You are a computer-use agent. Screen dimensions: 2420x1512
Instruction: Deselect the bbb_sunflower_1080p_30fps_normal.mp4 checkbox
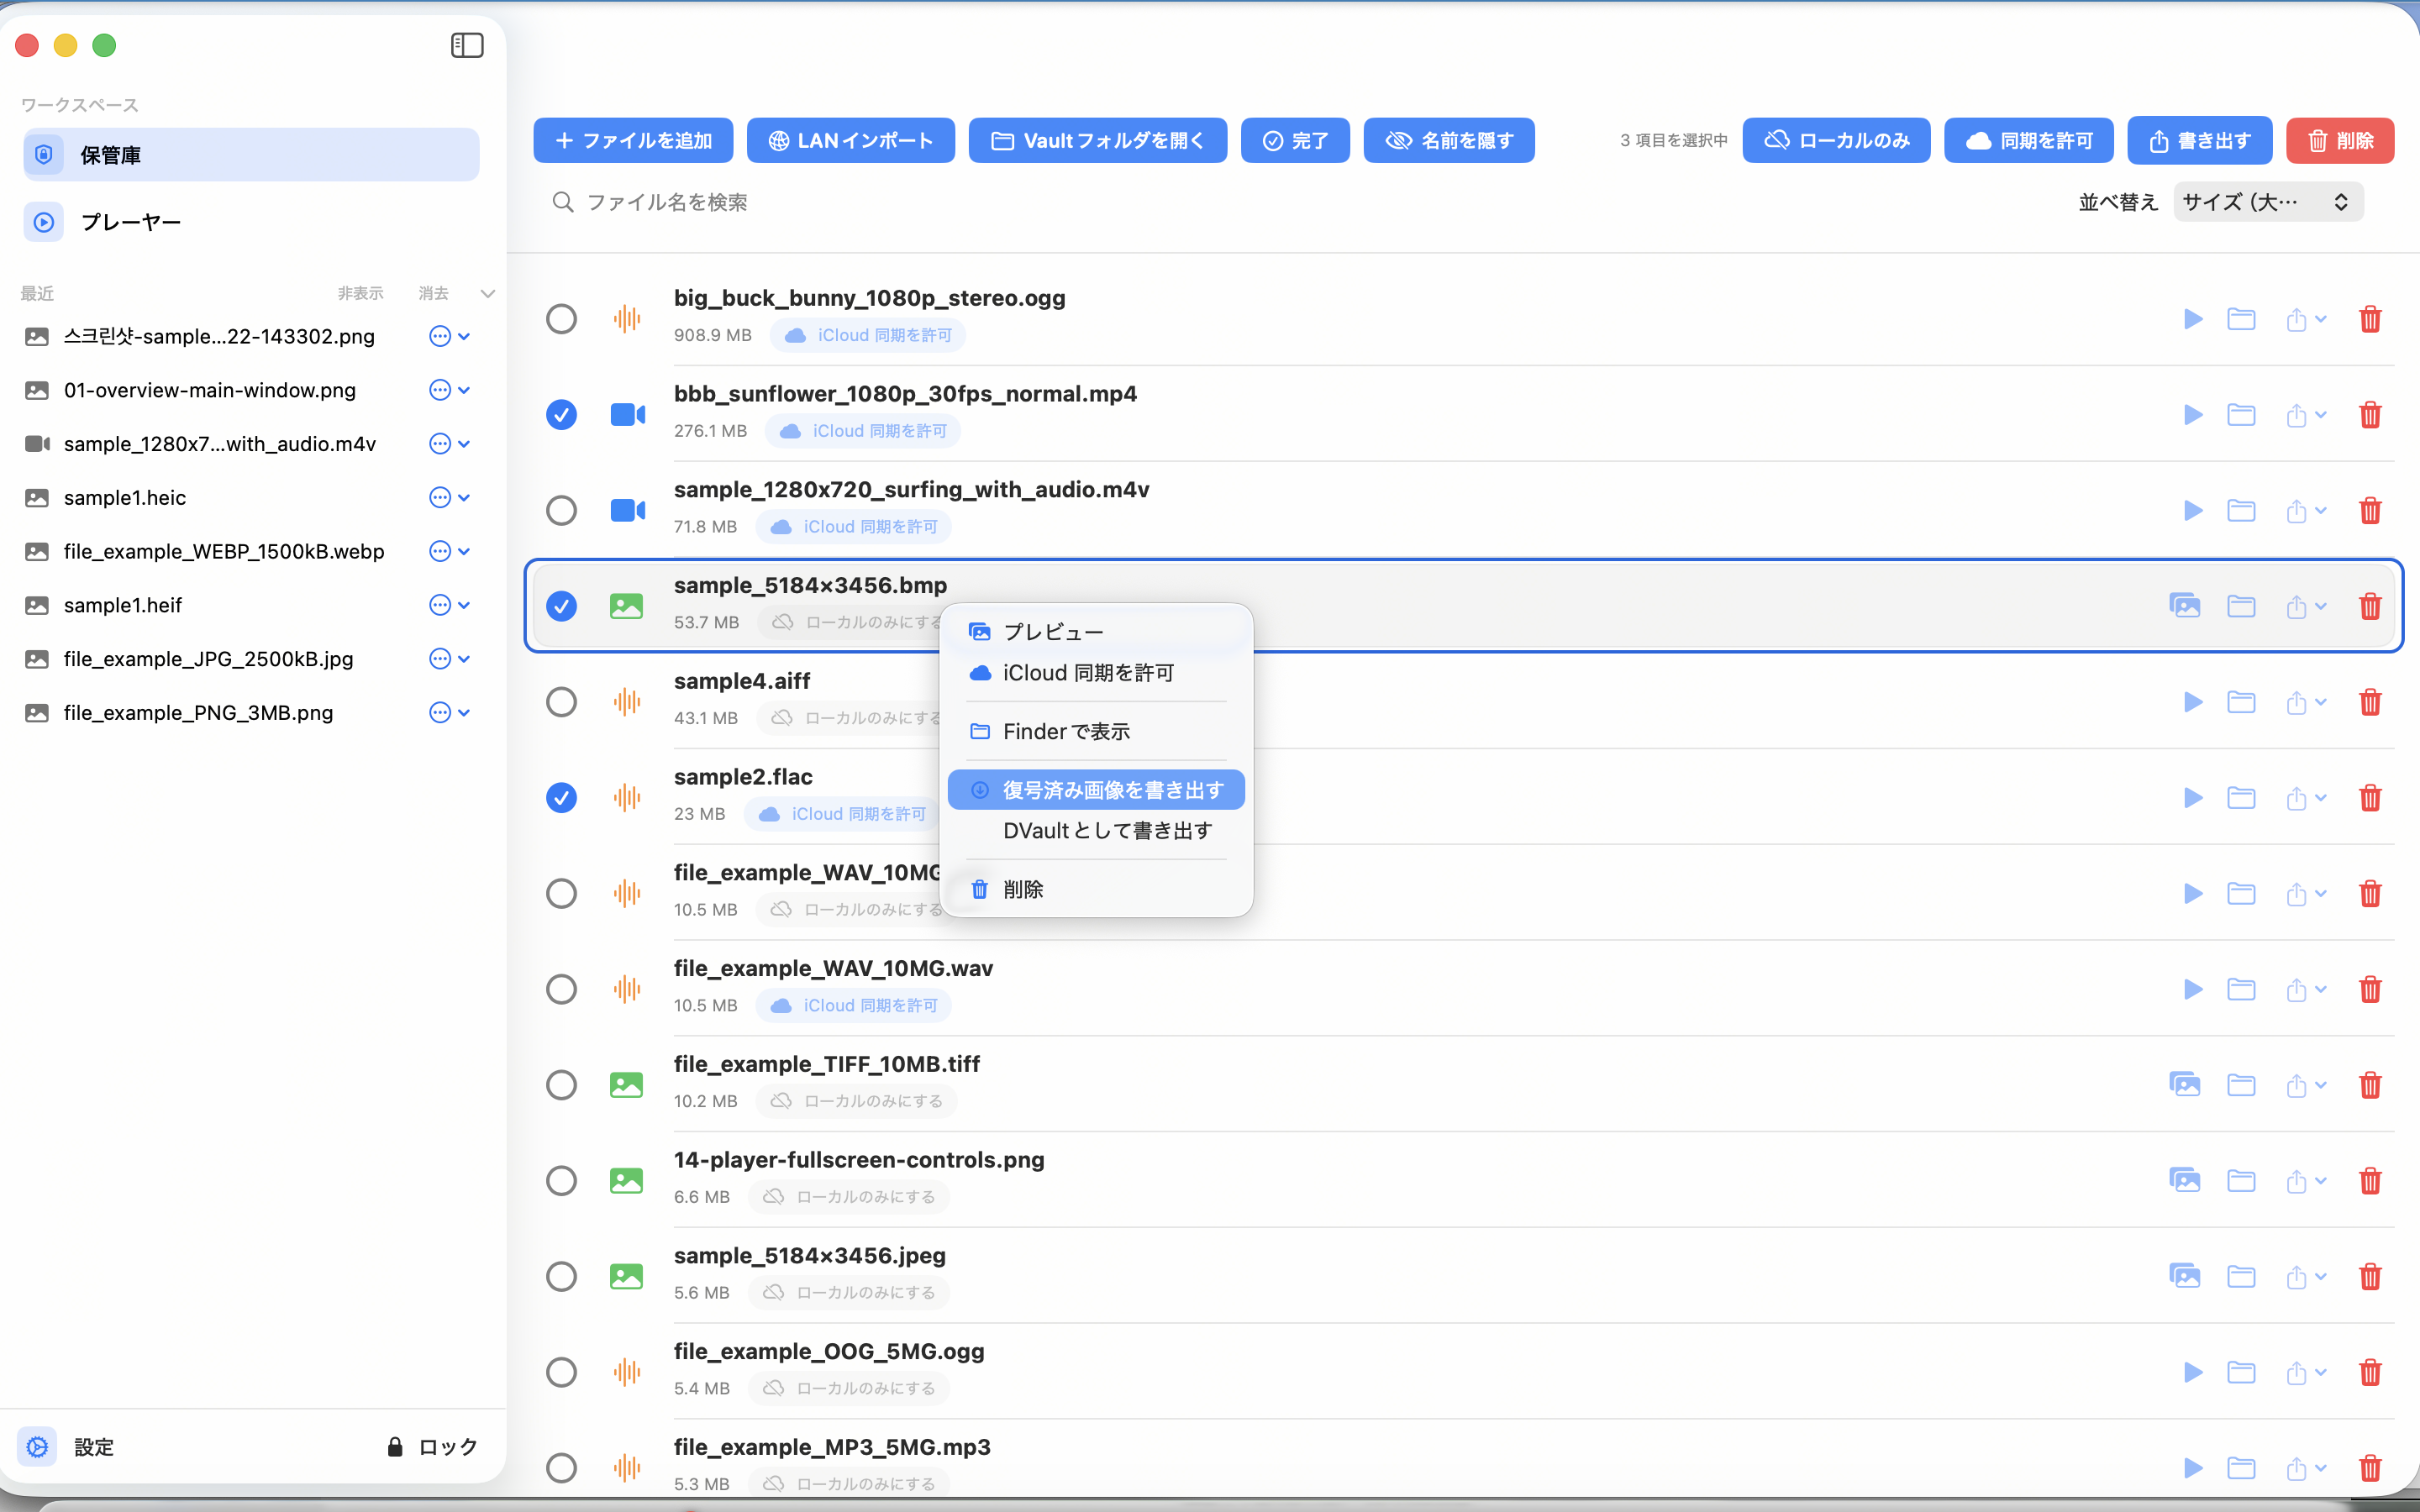coord(562,414)
